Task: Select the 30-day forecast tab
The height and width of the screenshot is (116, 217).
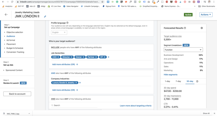Action: coord(190,81)
